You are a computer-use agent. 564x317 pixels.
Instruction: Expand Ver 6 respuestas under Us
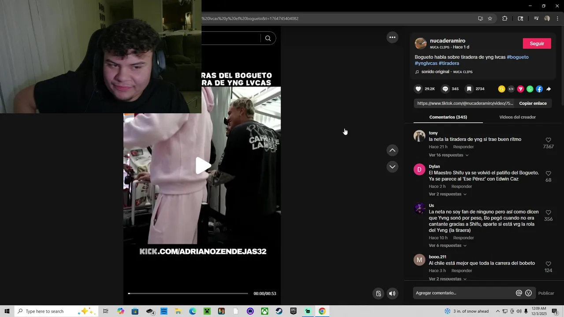[448, 246]
